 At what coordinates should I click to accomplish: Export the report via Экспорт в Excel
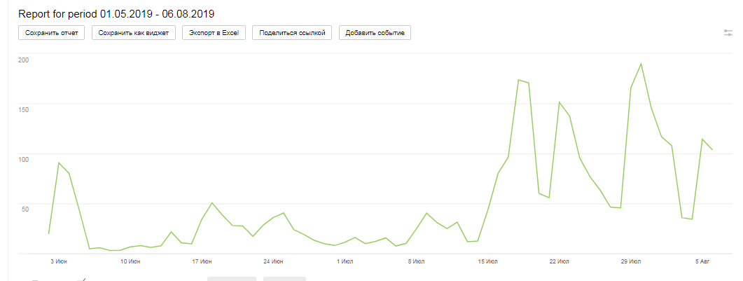pos(214,33)
